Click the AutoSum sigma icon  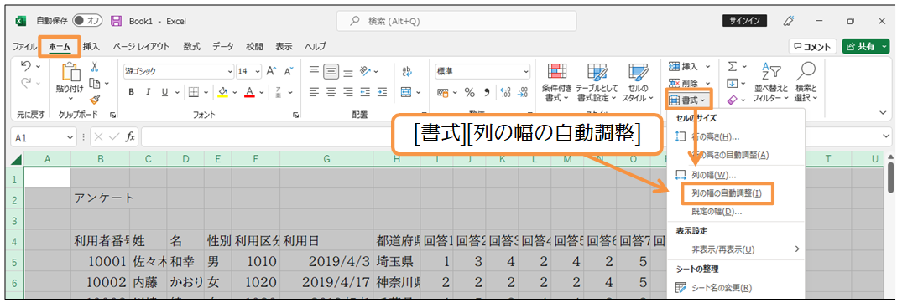pos(733,67)
